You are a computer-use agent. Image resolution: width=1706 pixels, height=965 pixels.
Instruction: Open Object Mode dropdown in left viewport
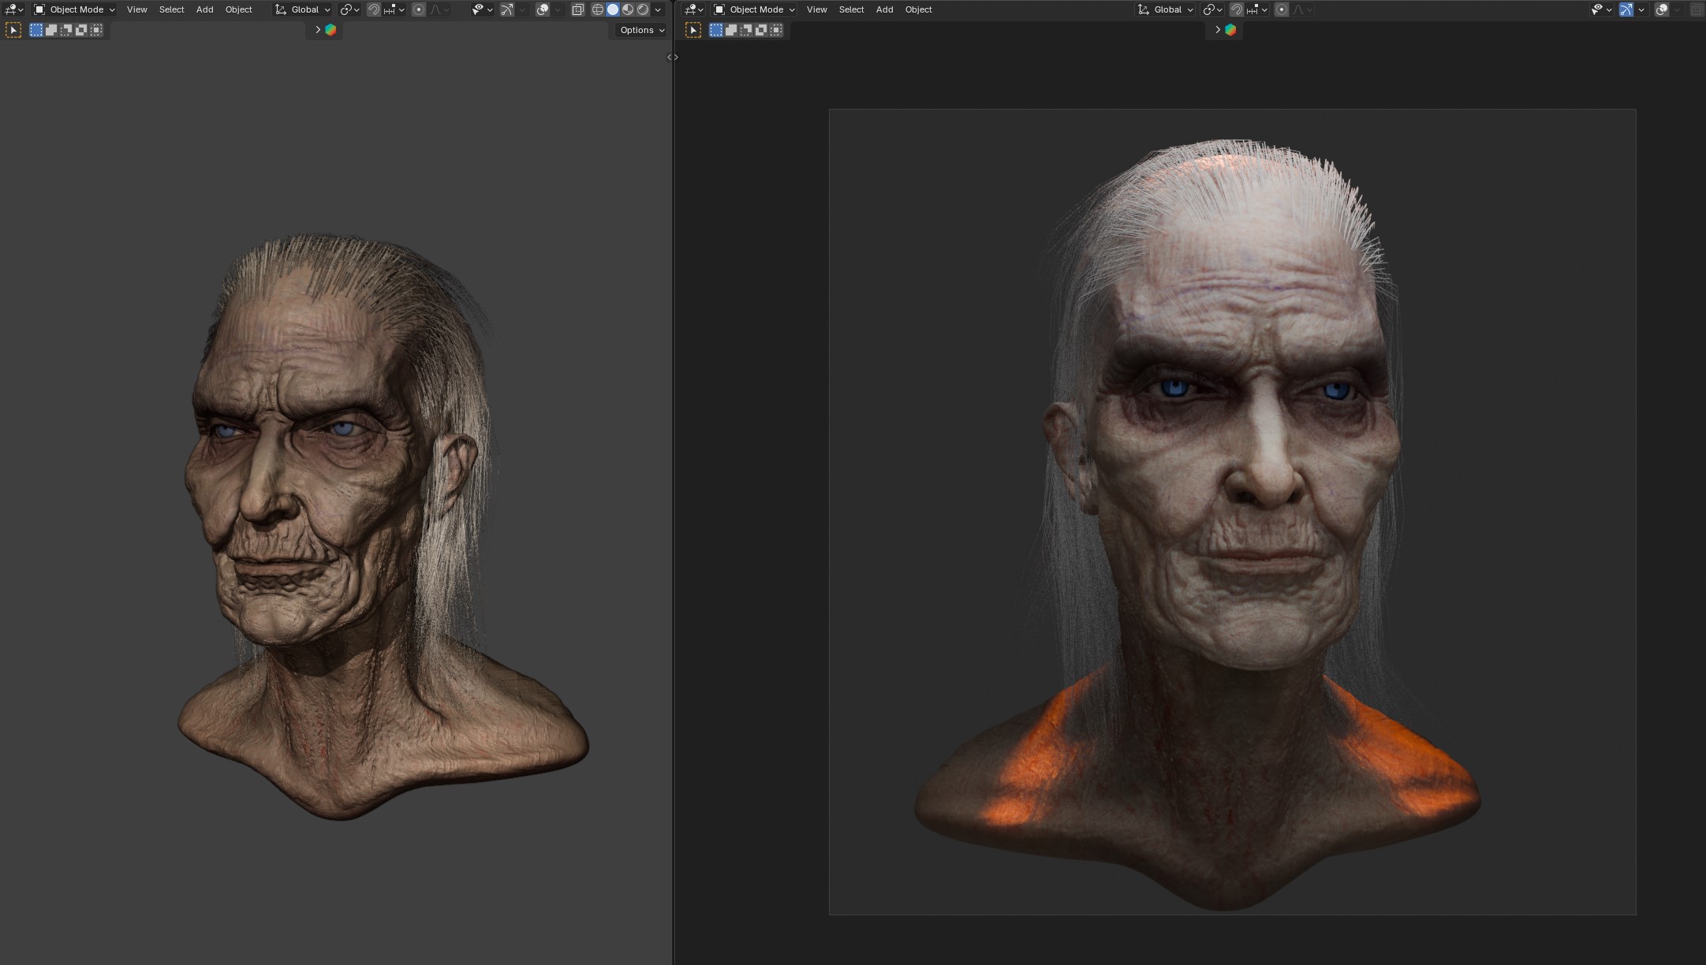pos(74,9)
